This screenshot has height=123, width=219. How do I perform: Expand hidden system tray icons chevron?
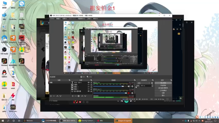[x=183, y=121]
